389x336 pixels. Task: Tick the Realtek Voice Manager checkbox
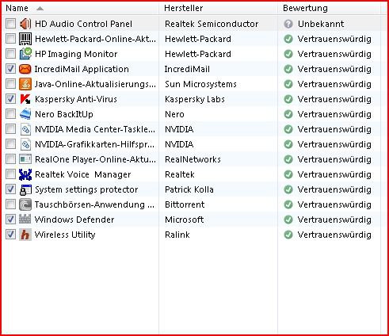10,174
